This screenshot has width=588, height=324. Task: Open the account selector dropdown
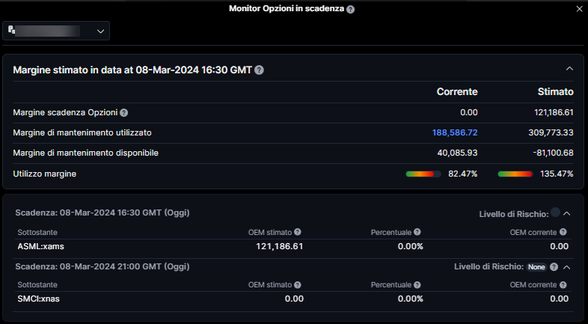(101, 31)
